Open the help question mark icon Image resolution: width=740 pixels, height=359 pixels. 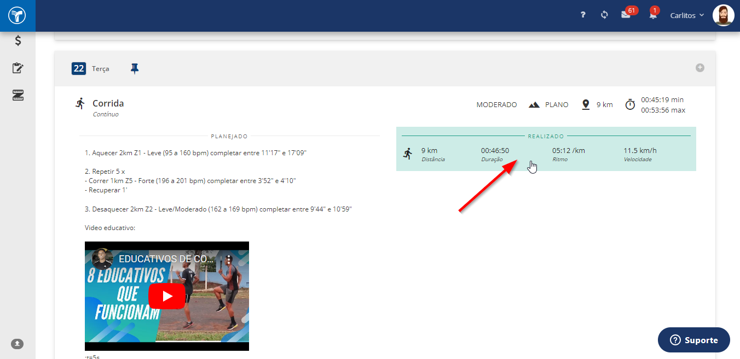pyautogui.click(x=583, y=15)
